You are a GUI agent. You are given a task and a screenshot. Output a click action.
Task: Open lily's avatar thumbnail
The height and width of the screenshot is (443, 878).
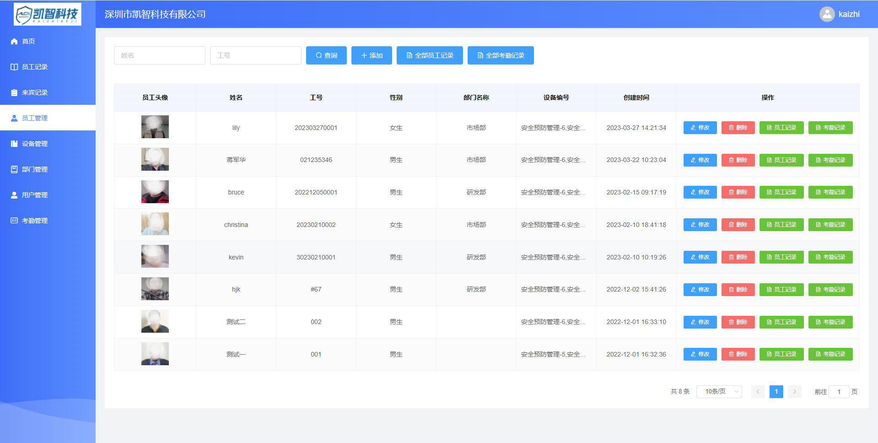(x=155, y=127)
